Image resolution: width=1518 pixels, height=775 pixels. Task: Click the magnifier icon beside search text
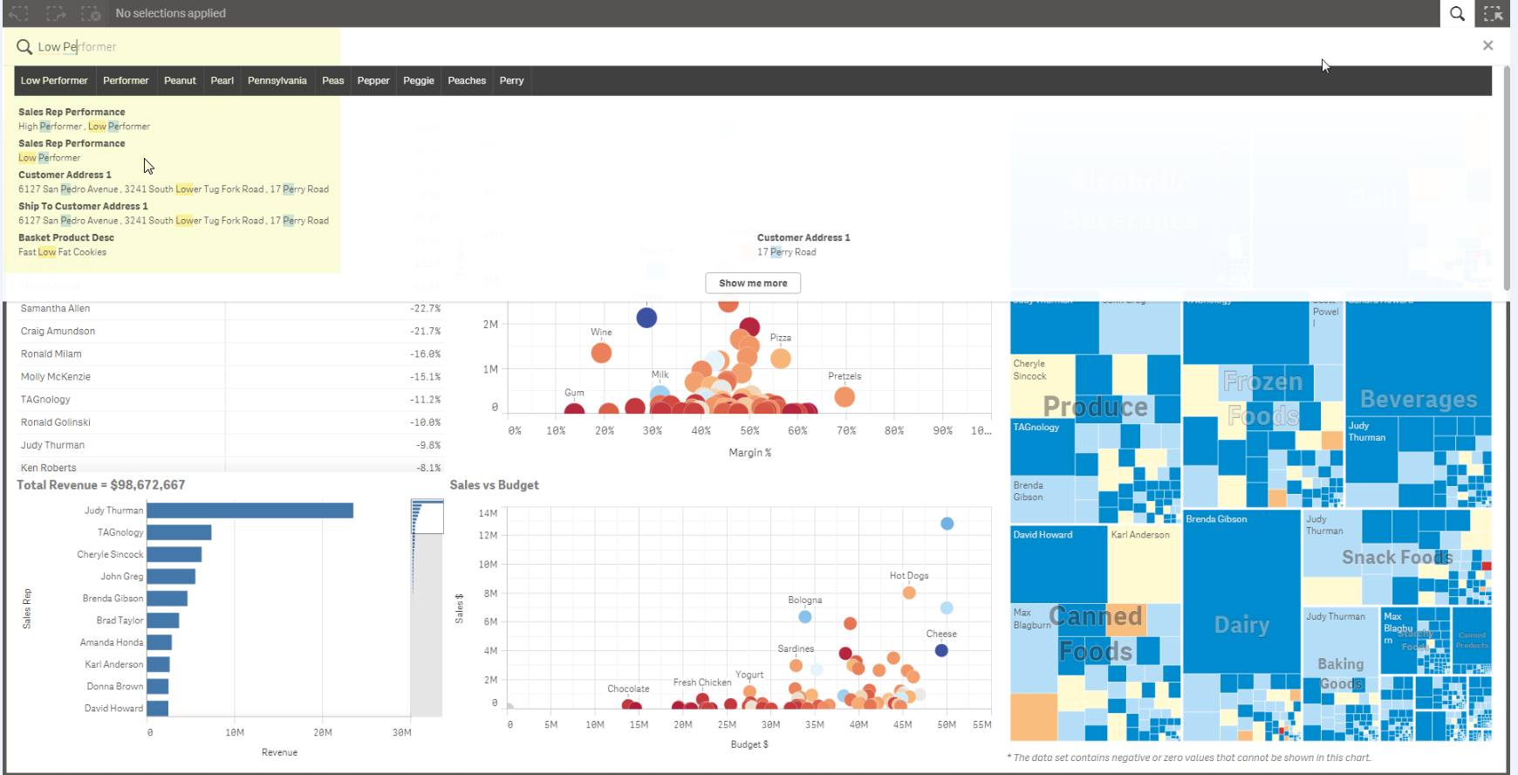24,47
